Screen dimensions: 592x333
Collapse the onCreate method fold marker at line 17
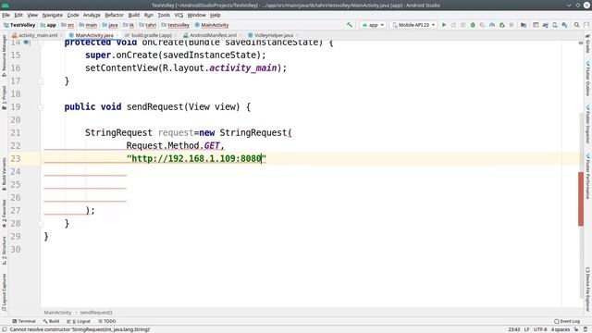coord(41,81)
